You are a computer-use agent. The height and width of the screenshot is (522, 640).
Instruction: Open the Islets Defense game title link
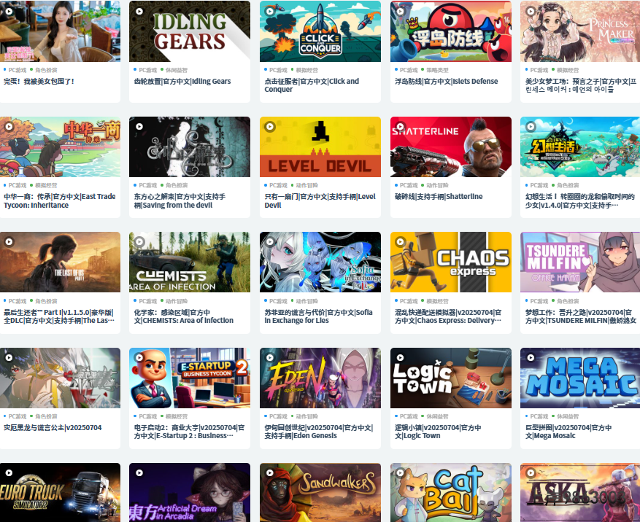[x=446, y=82]
